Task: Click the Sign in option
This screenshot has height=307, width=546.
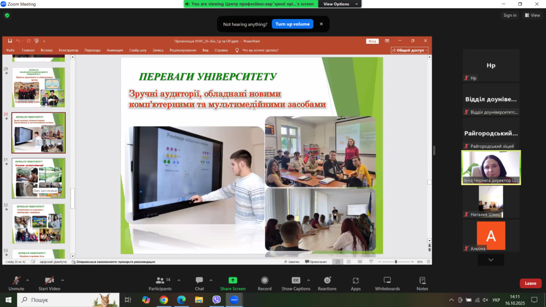Action: coord(510,15)
